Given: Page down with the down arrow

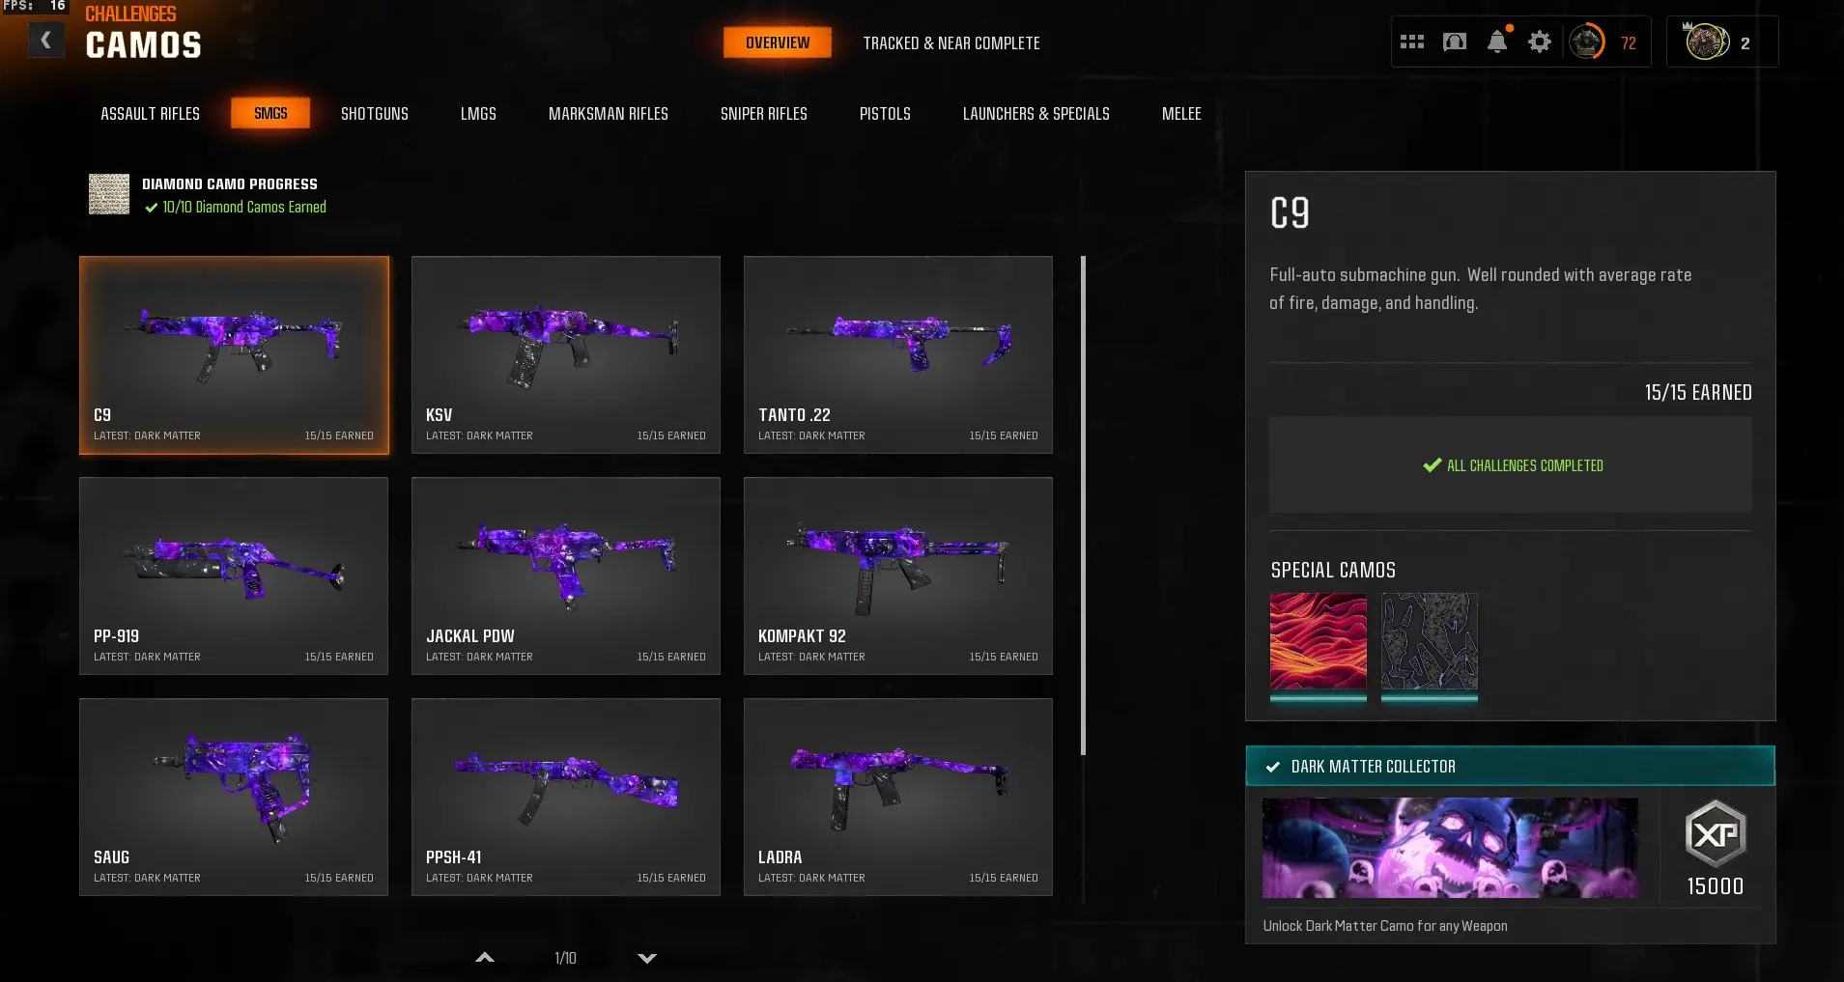Looking at the screenshot, I should coord(647,958).
